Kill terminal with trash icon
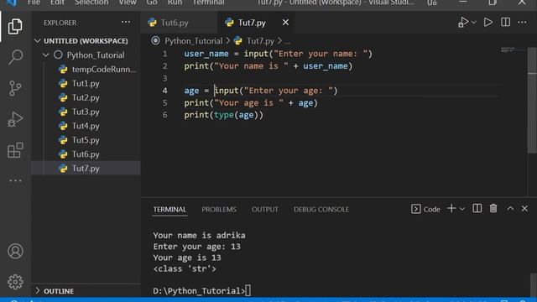This screenshot has height=302, width=537. click(x=493, y=208)
